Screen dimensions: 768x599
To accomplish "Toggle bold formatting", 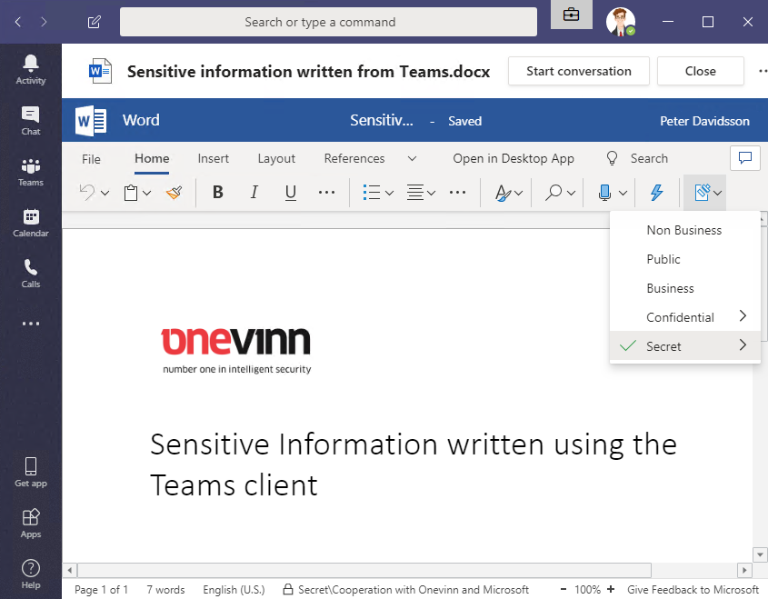I will click(218, 193).
